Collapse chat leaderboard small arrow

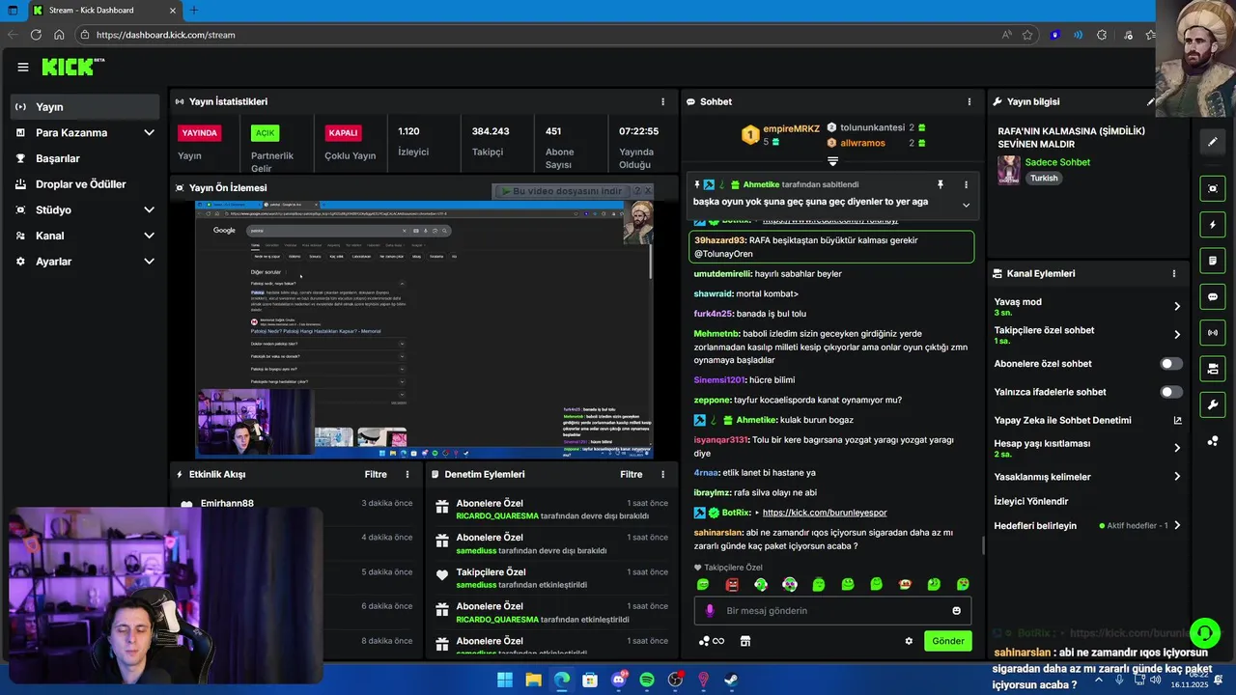coord(832,161)
